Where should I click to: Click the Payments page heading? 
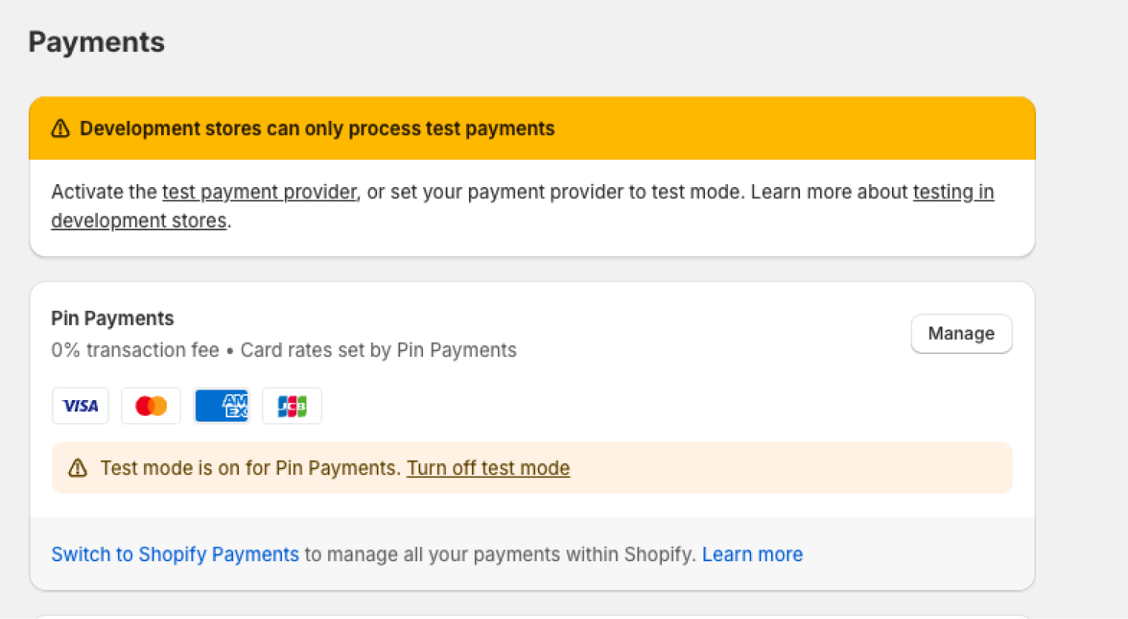96,42
